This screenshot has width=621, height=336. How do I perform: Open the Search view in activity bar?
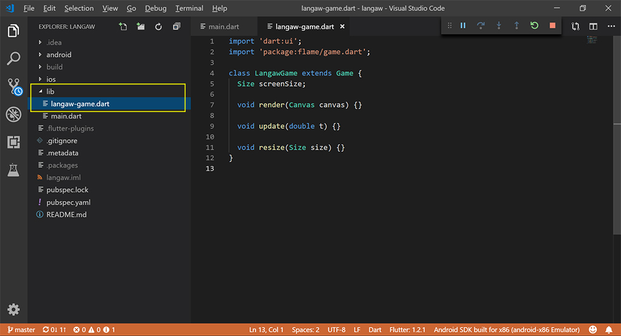(x=13, y=59)
